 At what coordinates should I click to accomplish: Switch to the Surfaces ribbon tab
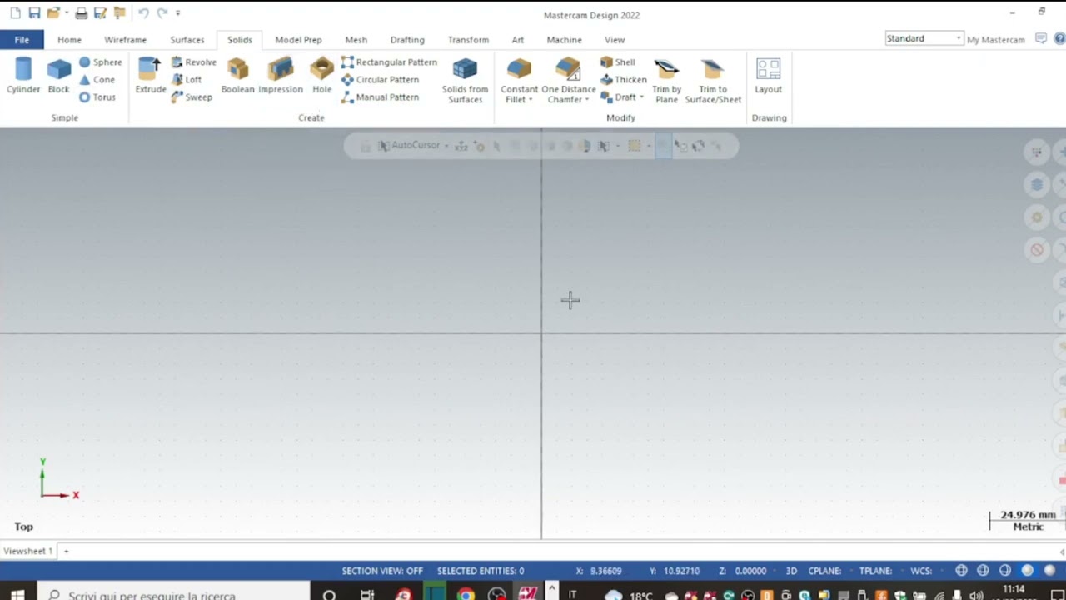(187, 40)
